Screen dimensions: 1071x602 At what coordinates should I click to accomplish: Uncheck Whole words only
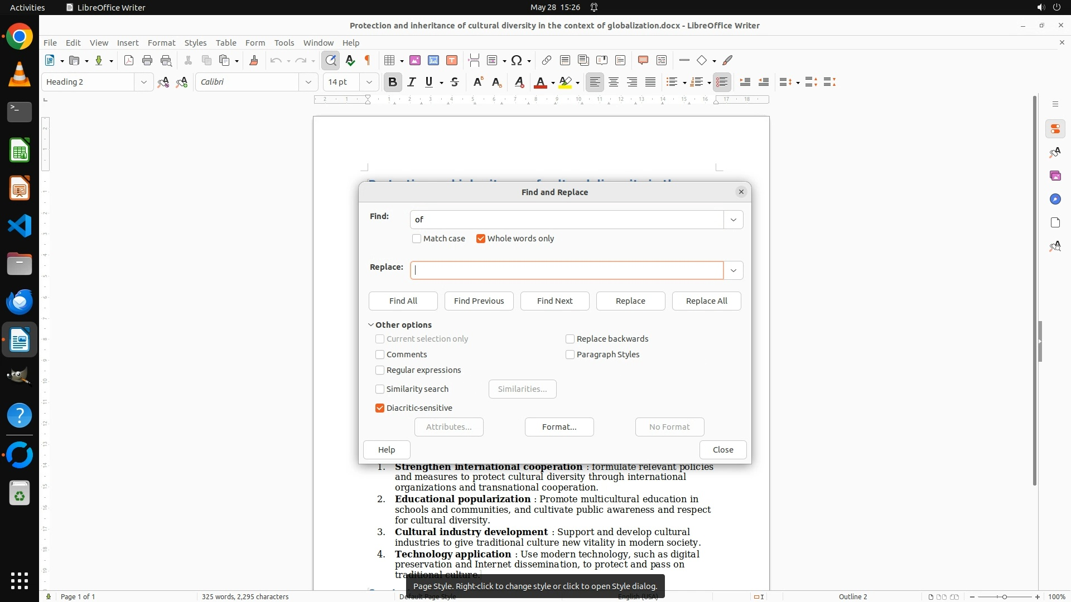[x=481, y=239]
